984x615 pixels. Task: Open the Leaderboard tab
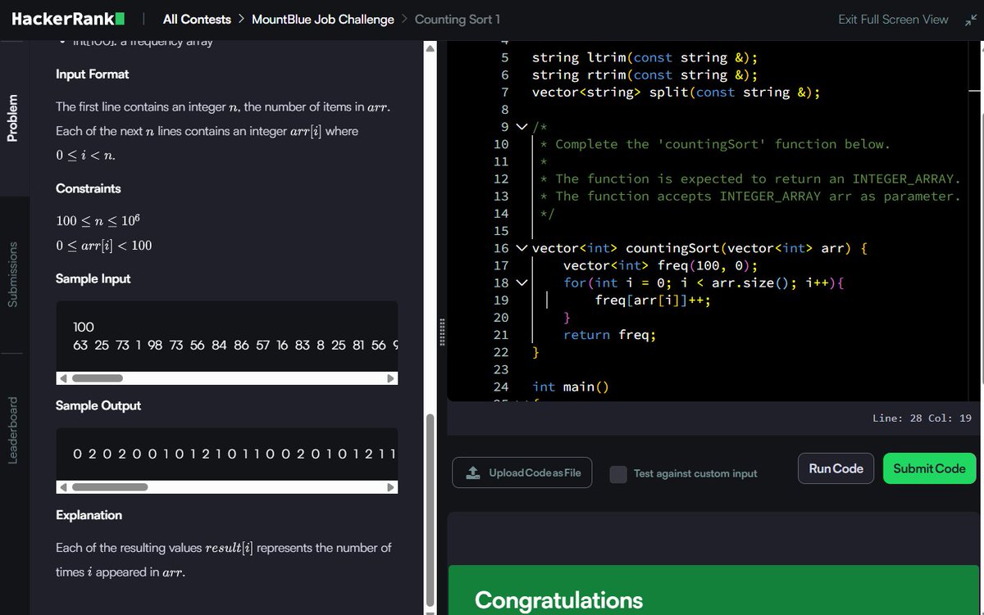click(x=13, y=430)
